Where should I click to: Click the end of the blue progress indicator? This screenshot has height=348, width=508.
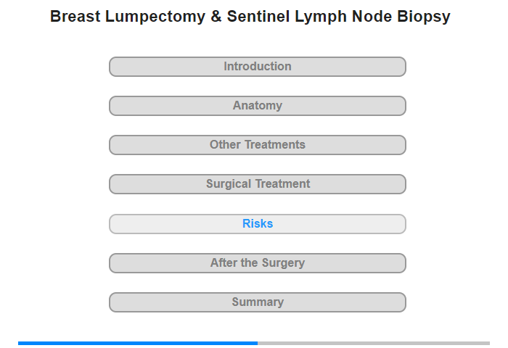pyautogui.click(x=257, y=343)
